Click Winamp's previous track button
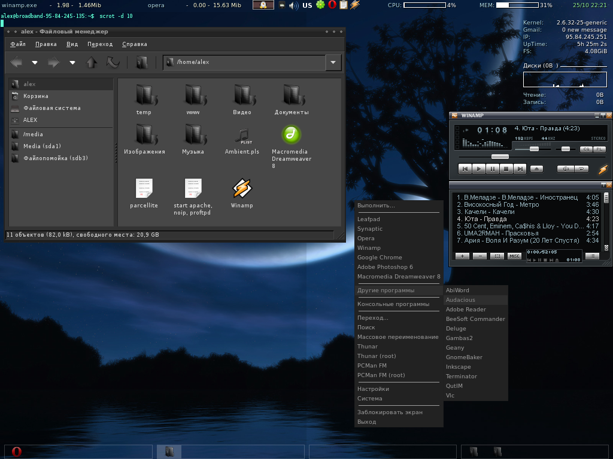Viewport: 613px width, 459px height. point(465,169)
